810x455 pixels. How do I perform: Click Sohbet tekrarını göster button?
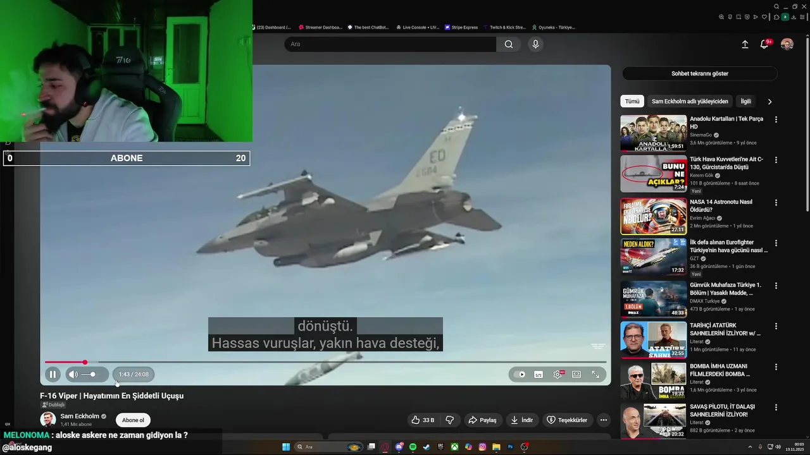pos(700,73)
